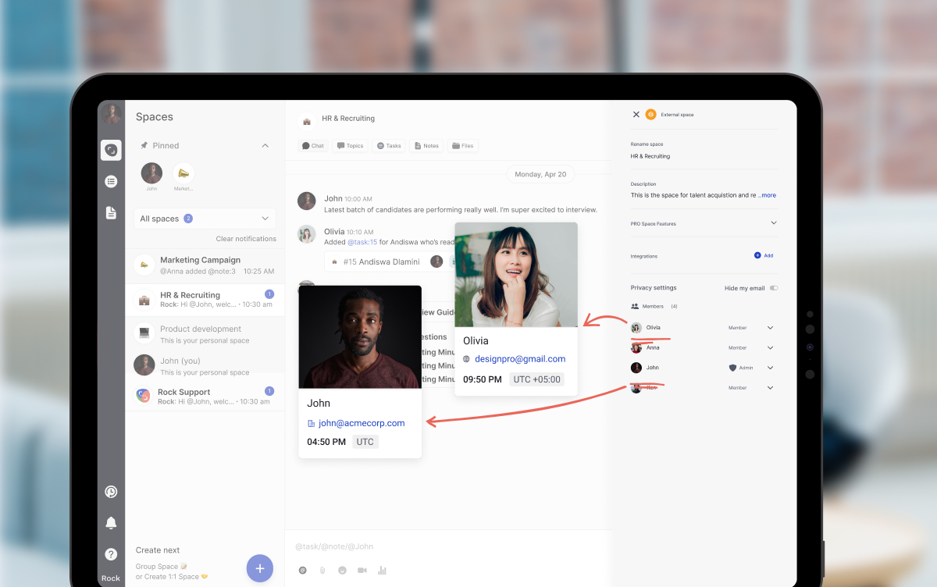The width and height of the screenshot is (937, 587).
Task: Open the tasks list icon in the sidebar
Action: (x=111, y=180)
